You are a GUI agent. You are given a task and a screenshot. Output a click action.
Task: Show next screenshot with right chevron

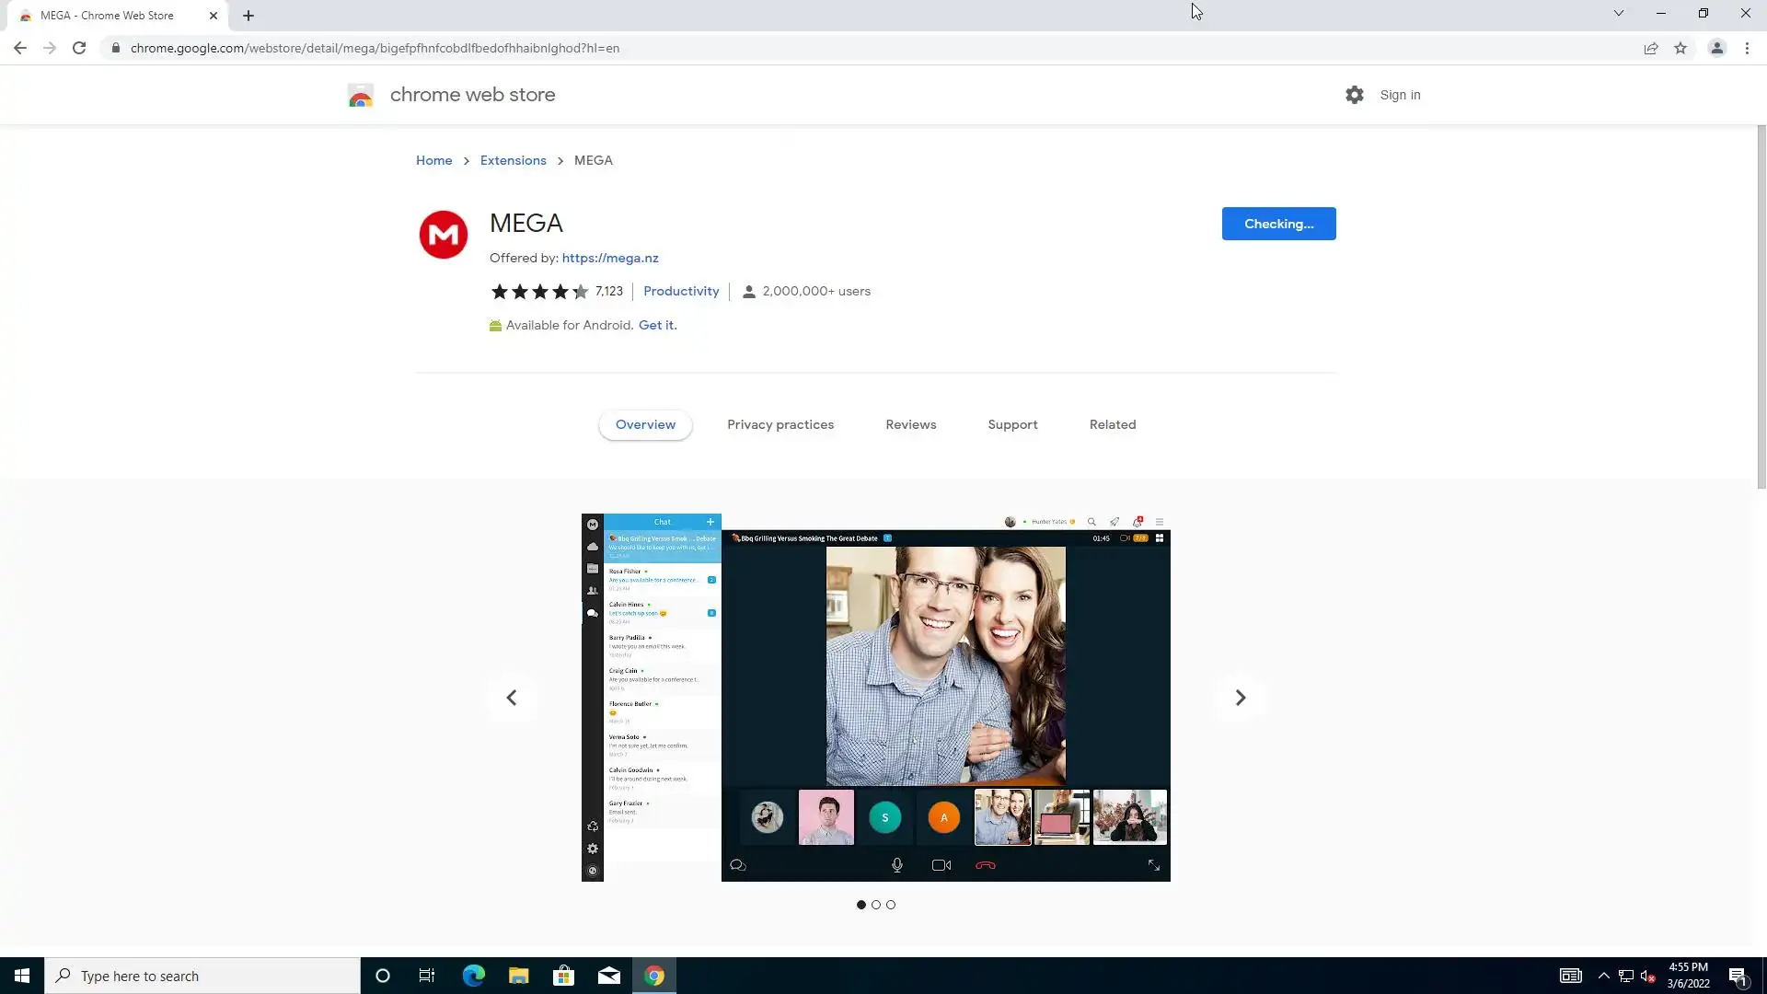1240,698
